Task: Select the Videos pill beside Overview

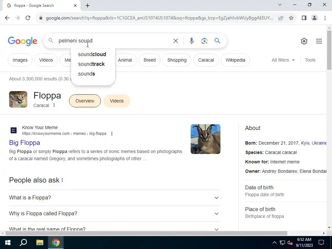Action: point(117,101)
